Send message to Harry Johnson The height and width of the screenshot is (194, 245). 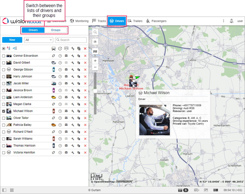coord(66,76)
